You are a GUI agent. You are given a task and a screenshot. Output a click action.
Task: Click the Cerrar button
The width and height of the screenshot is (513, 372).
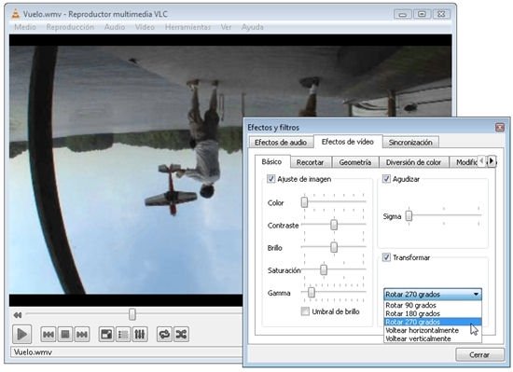click(x=479, y=354)
